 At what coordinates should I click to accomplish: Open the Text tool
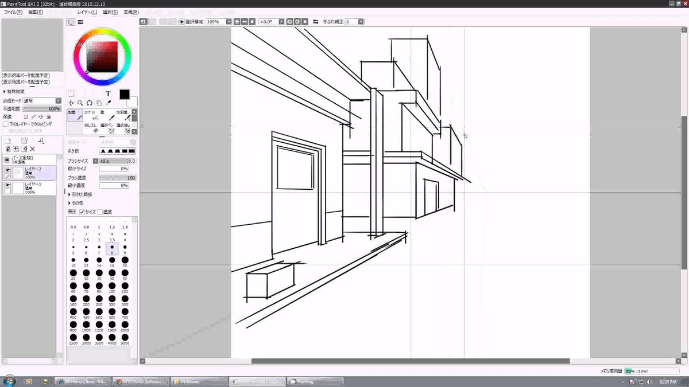click(109, 93)
